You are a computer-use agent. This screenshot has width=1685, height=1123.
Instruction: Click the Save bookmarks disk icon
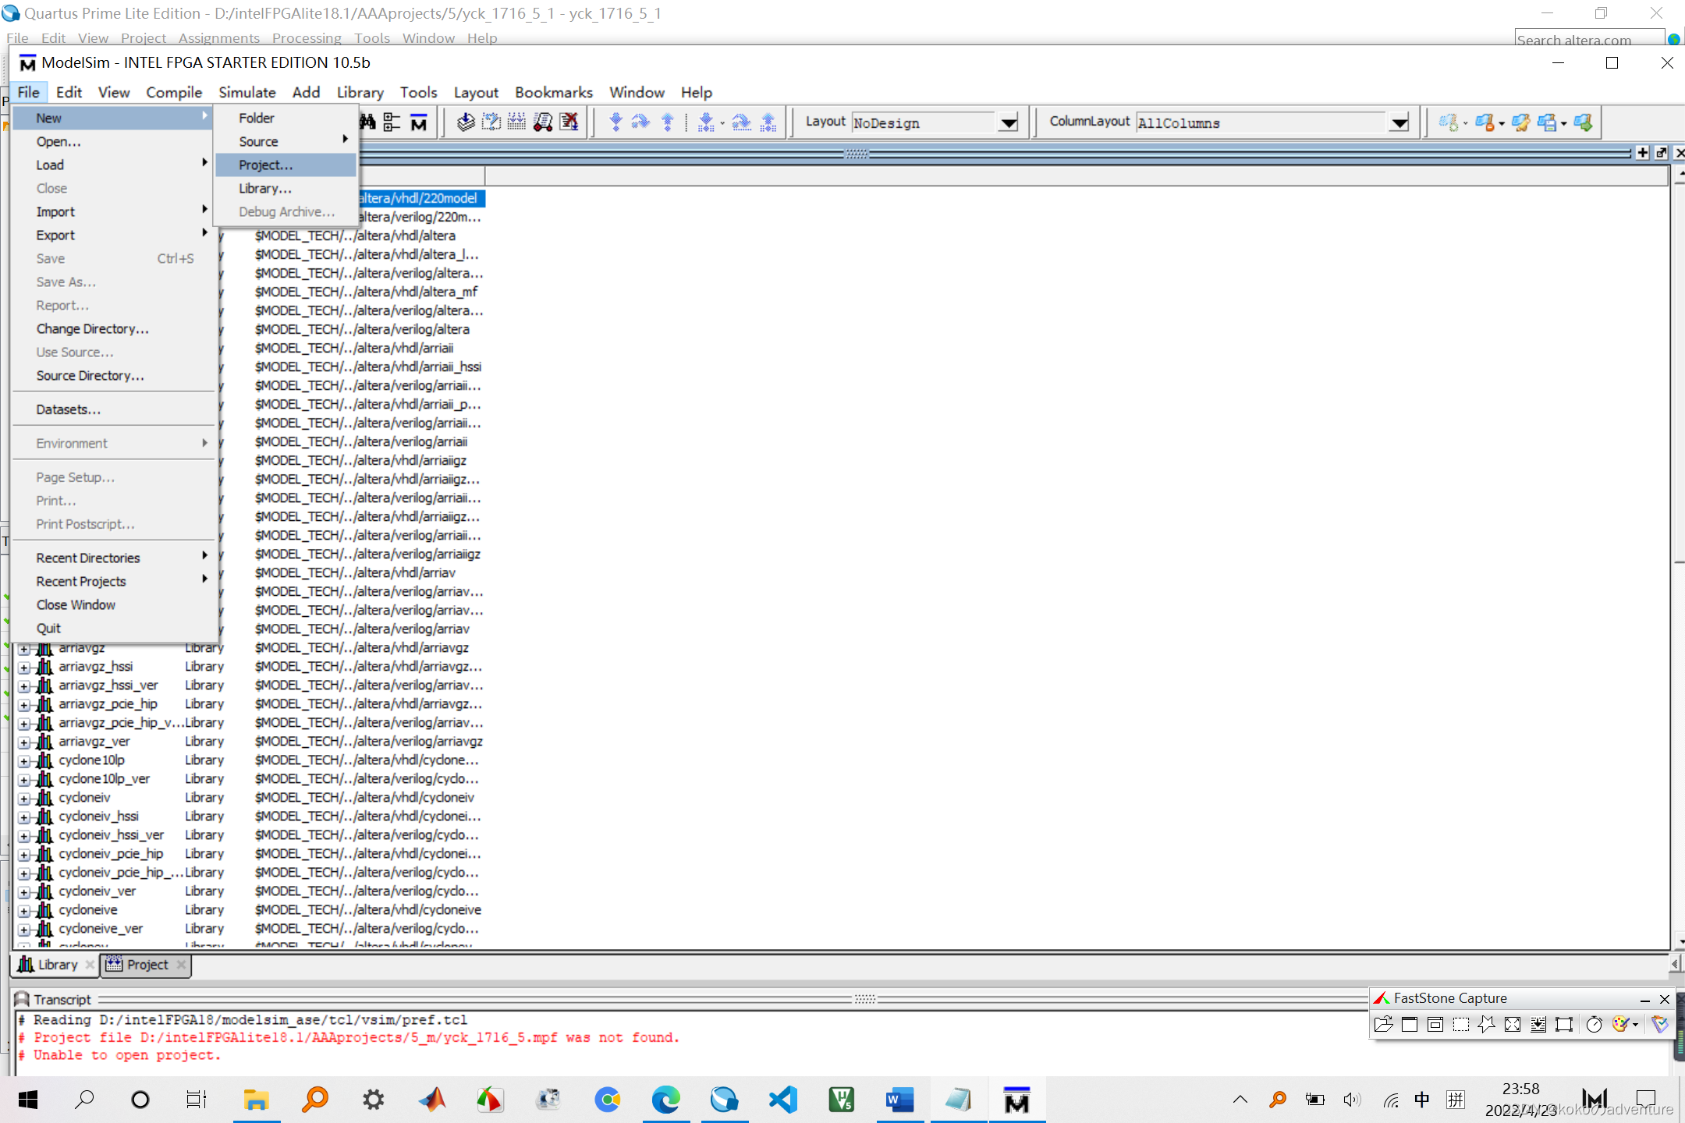tap(1547, 122)
